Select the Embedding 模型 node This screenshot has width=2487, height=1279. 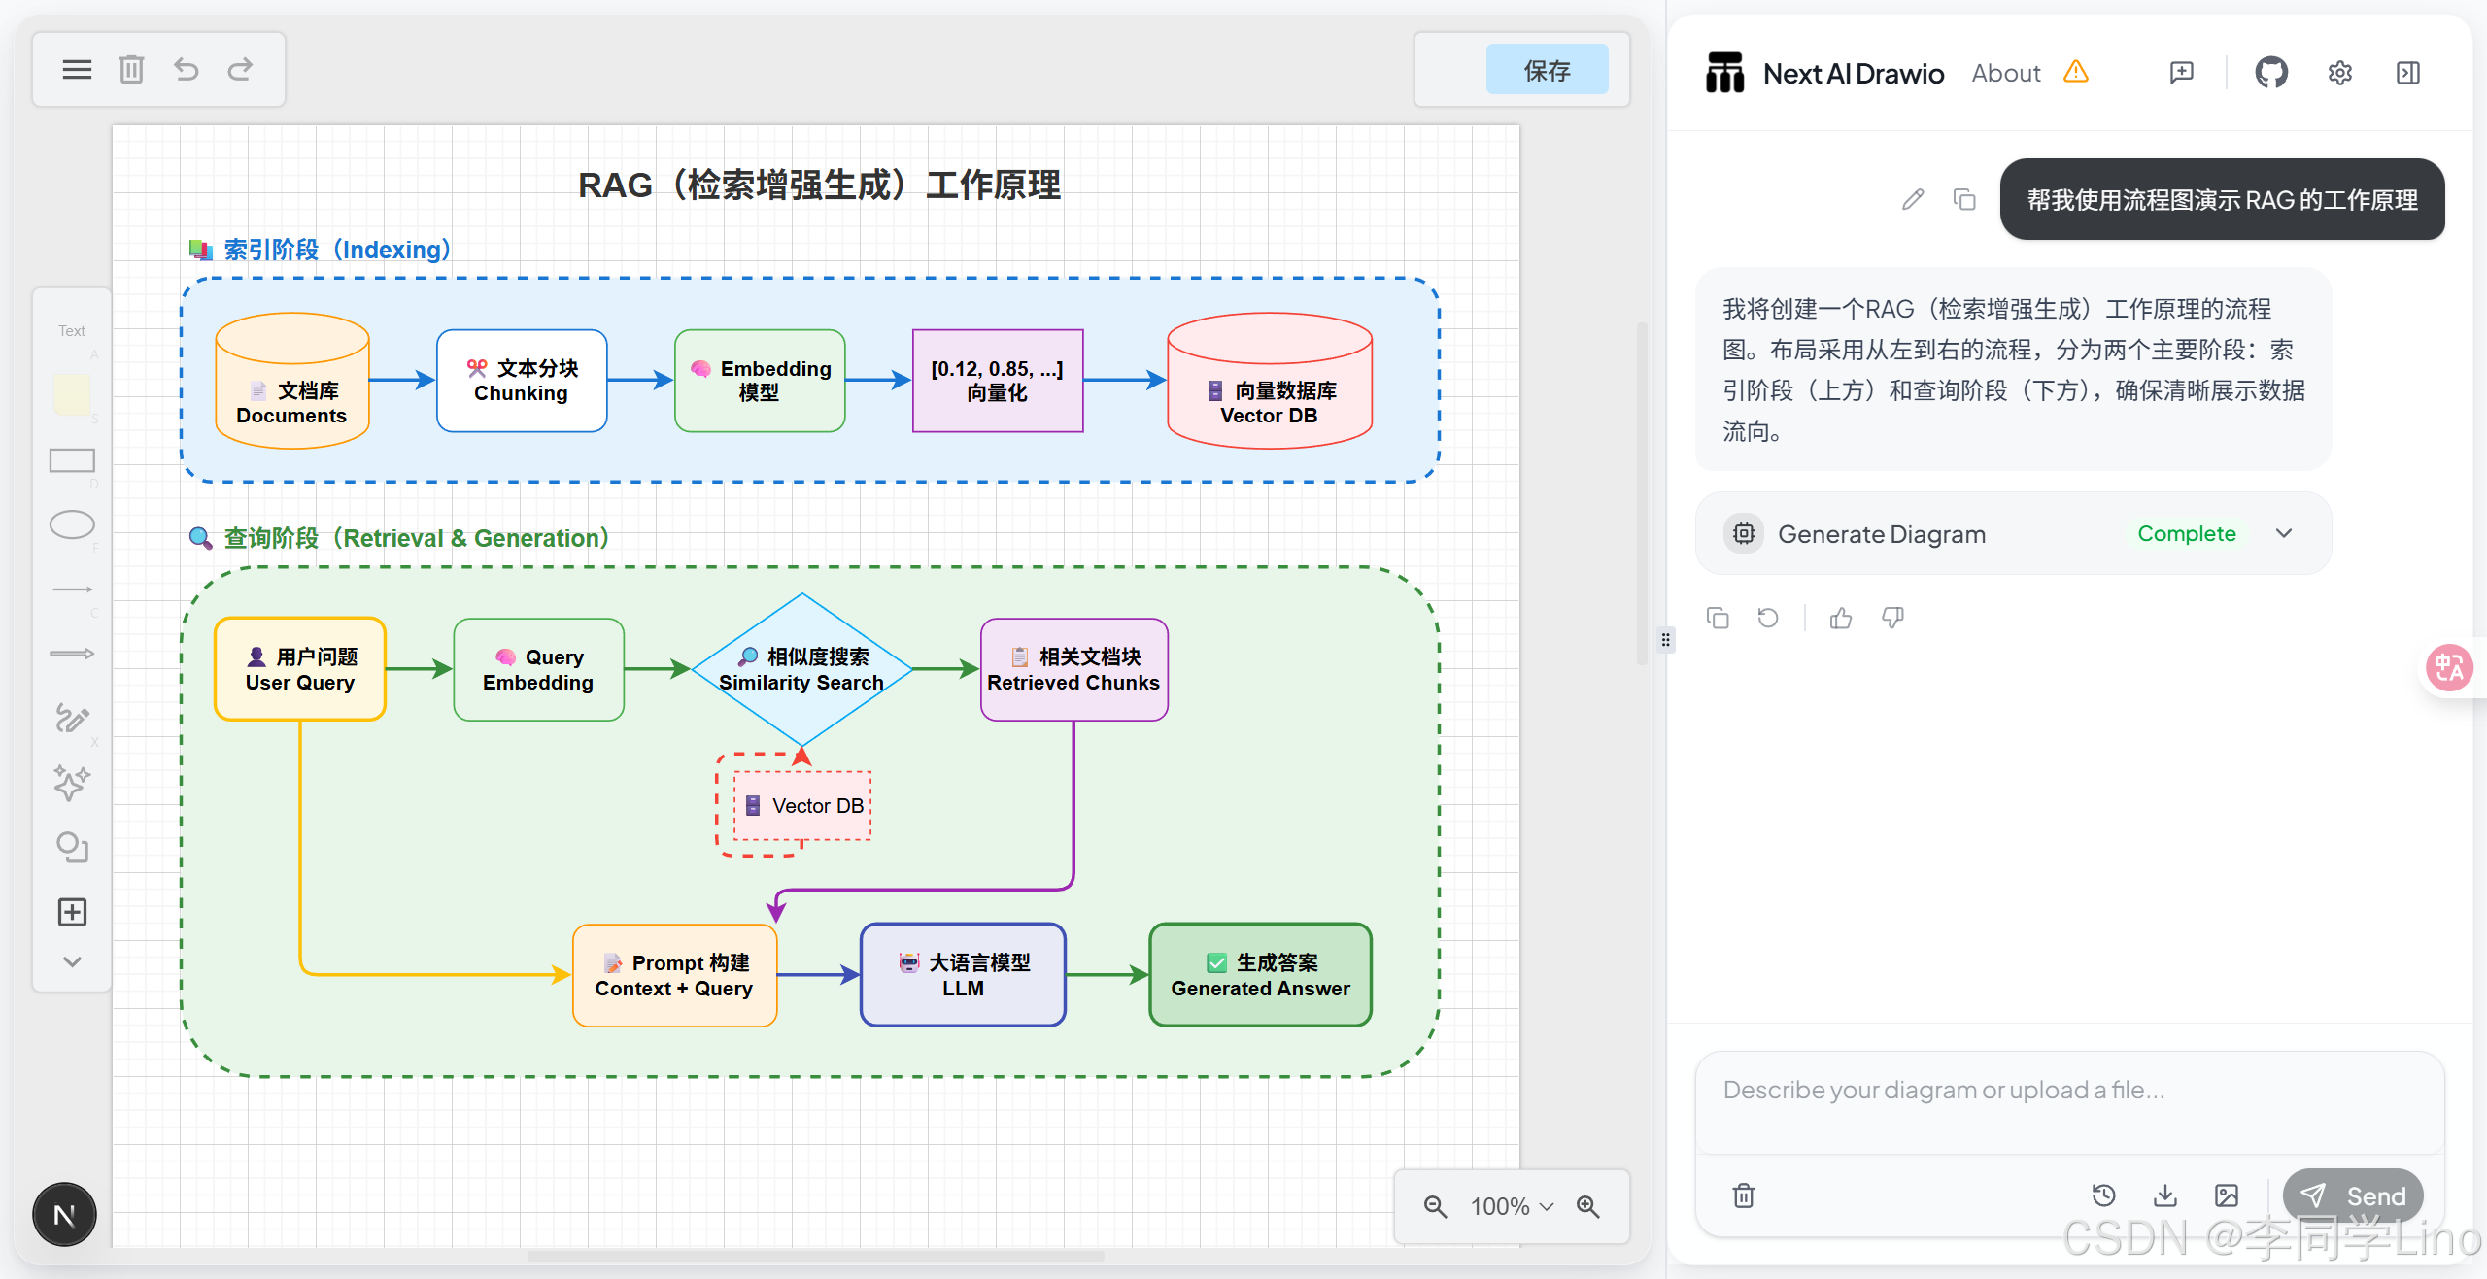[x=760, y=381]
